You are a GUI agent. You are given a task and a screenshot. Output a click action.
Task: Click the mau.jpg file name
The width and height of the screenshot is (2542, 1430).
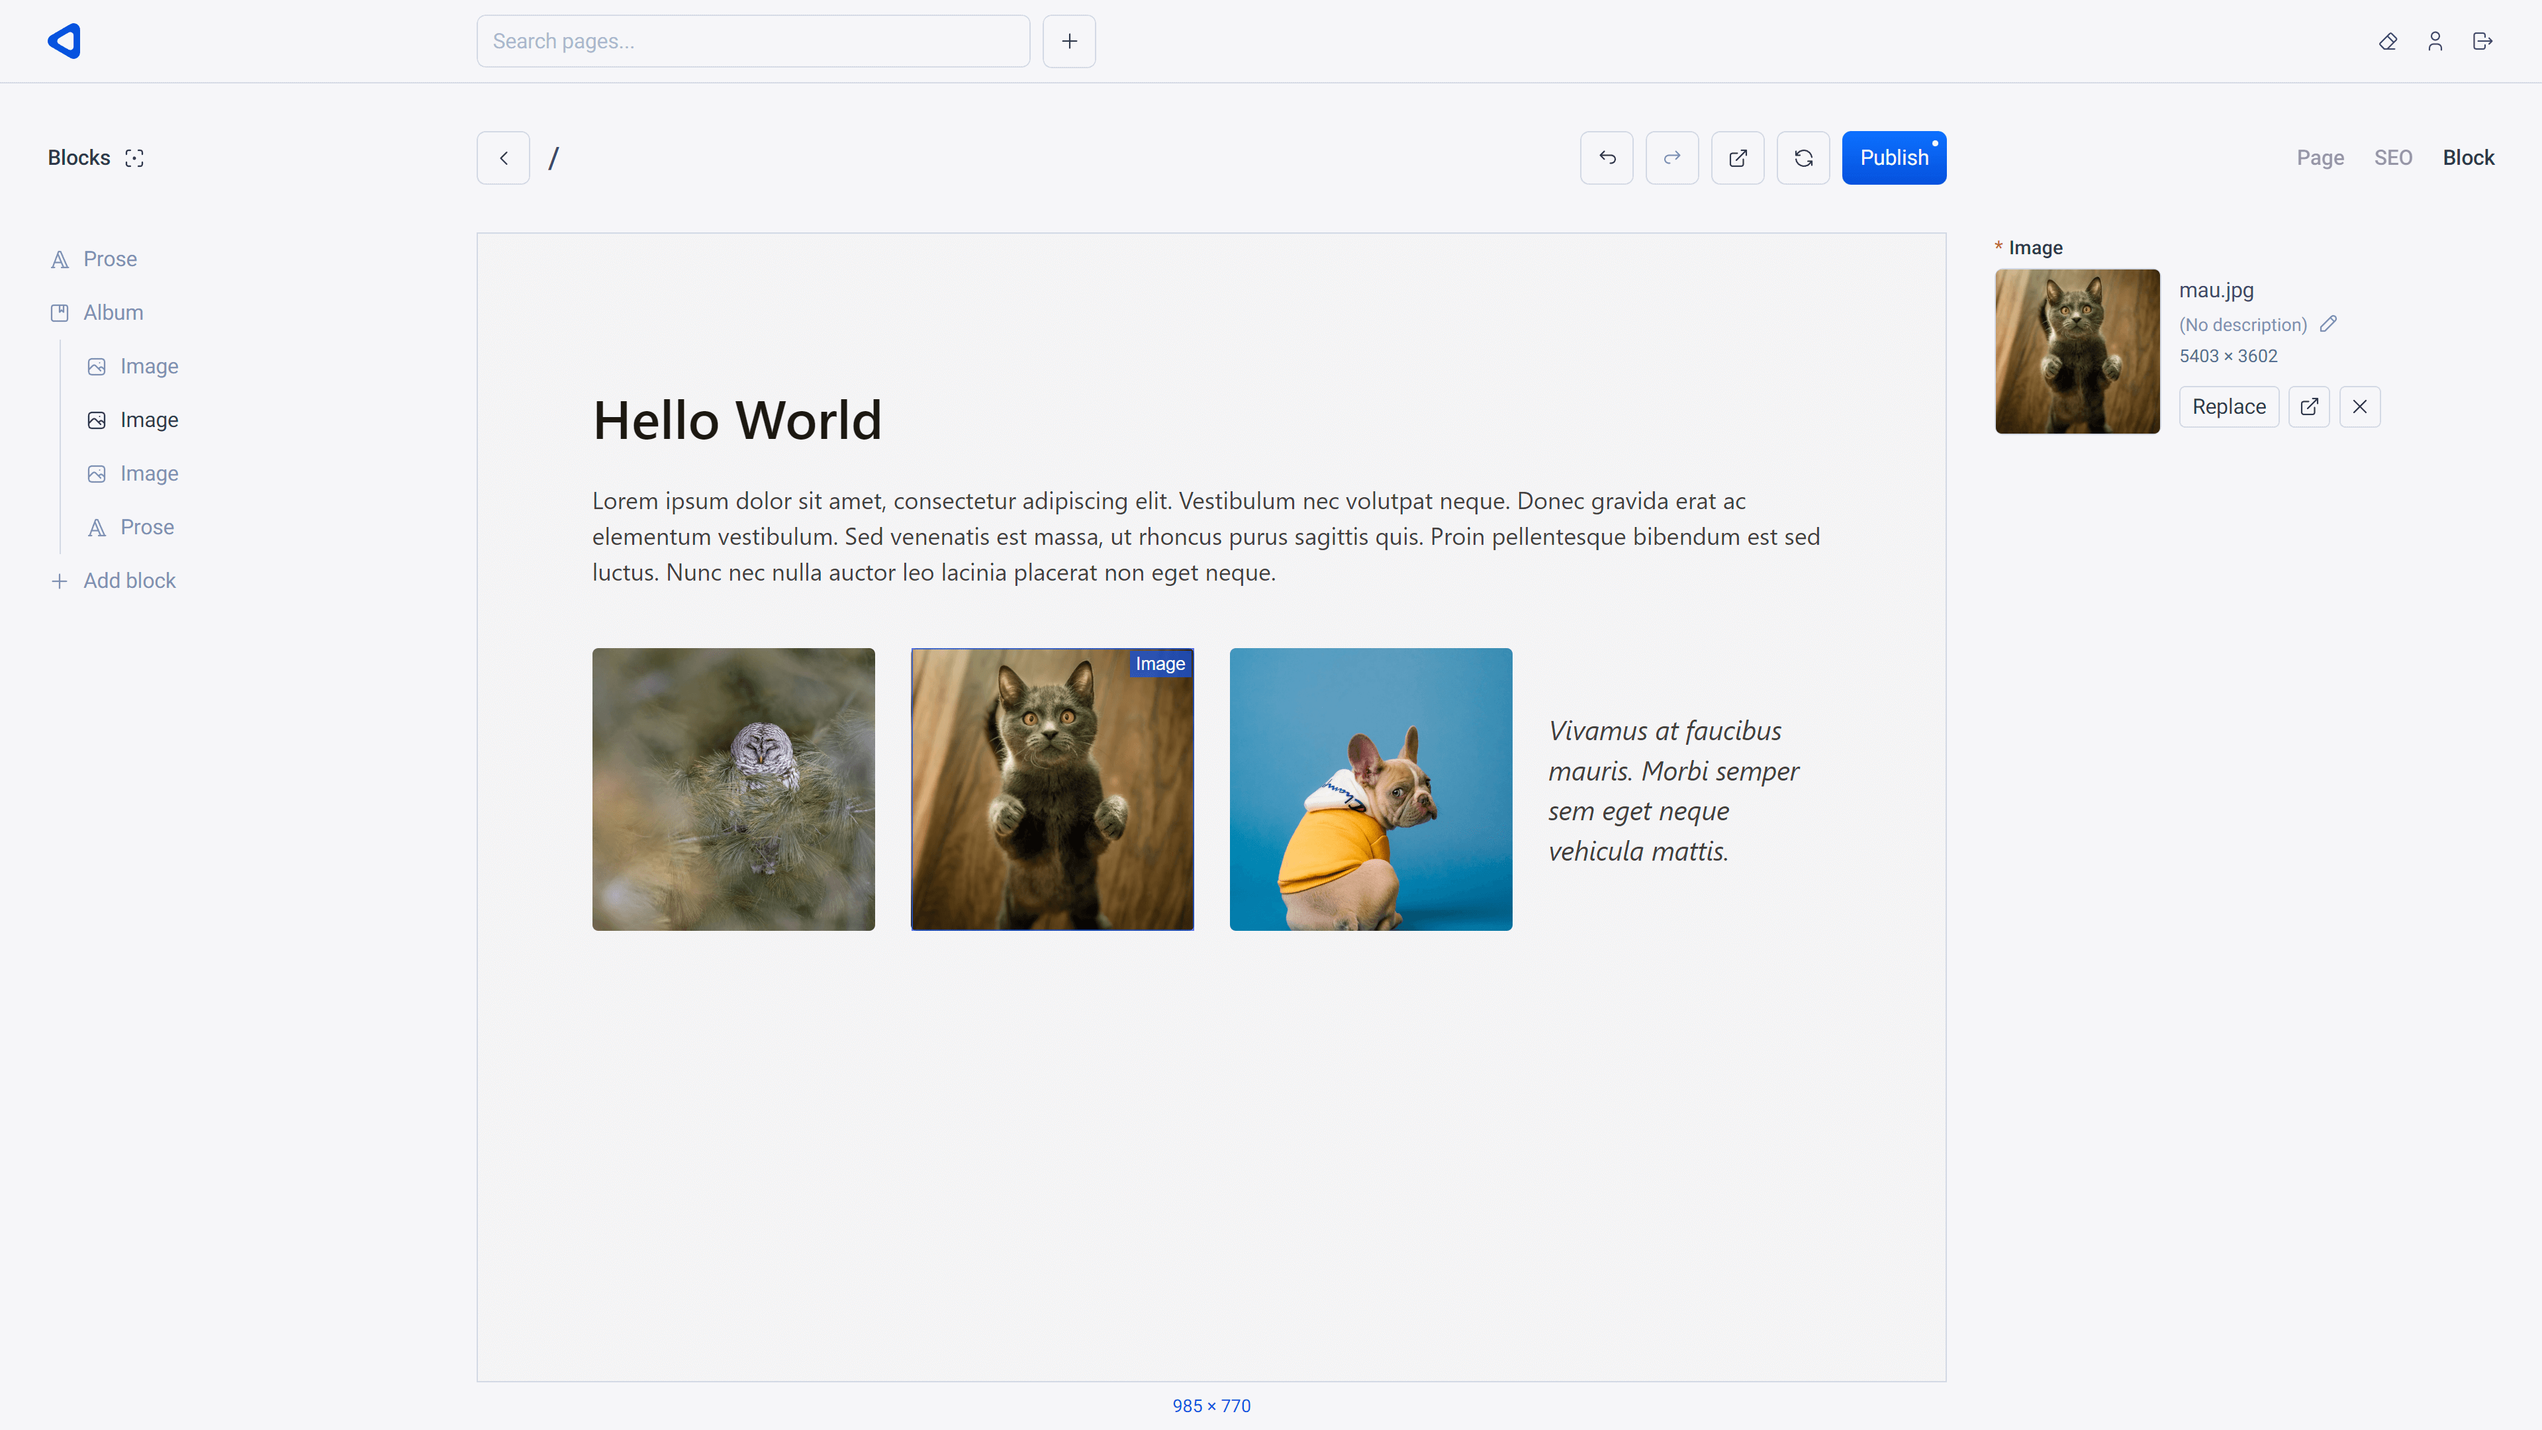pos(2216,290)
